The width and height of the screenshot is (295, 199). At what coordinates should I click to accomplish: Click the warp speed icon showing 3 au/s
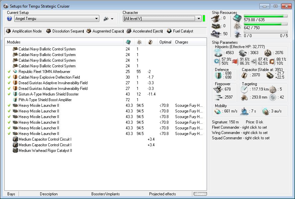[x=265, y=111]
